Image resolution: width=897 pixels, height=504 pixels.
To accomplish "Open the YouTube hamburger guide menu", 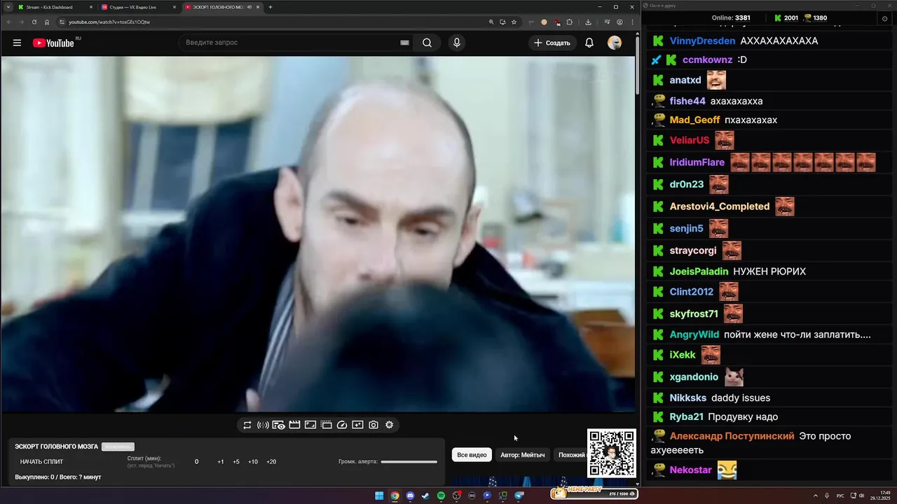I will point(17,43).
